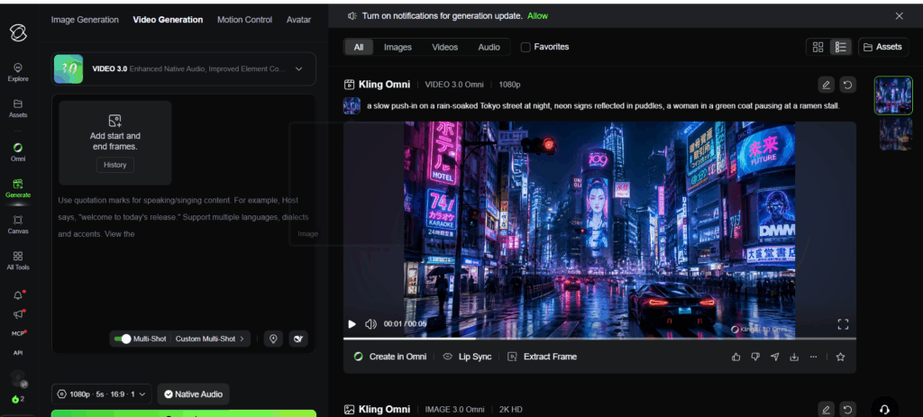The image size is (923, 417).
Task: Toggle the Multi-Shot switch
Action: click(123, 339)
